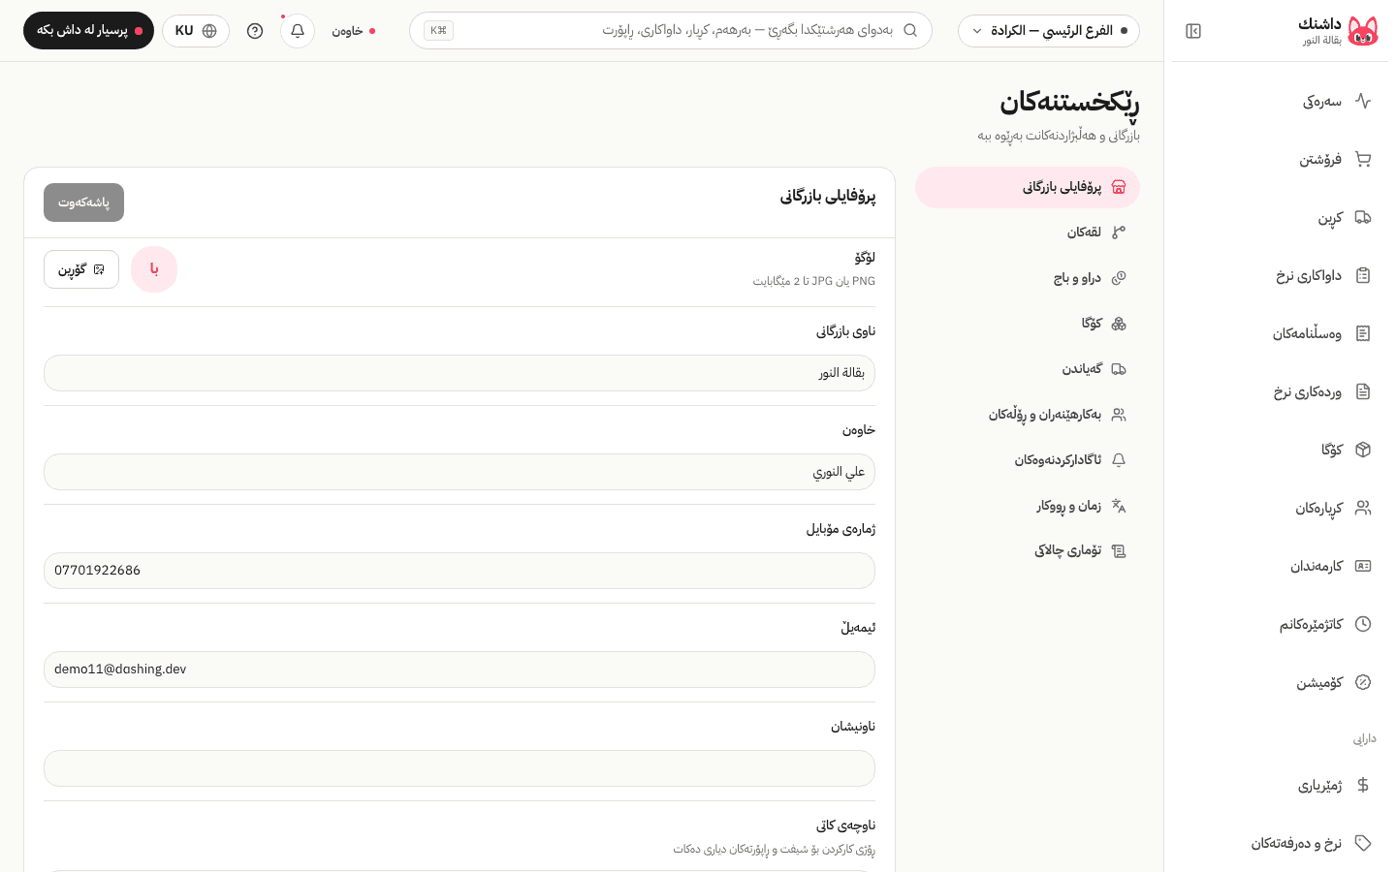The height and width of the screenshot is (872, 1396).
Task: Open کارمەندان employees ID card icon
Action: [1363, 566]
